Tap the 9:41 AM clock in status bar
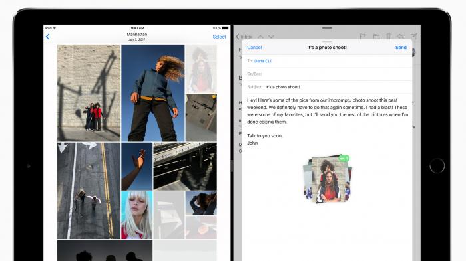 tap(137, 28)
